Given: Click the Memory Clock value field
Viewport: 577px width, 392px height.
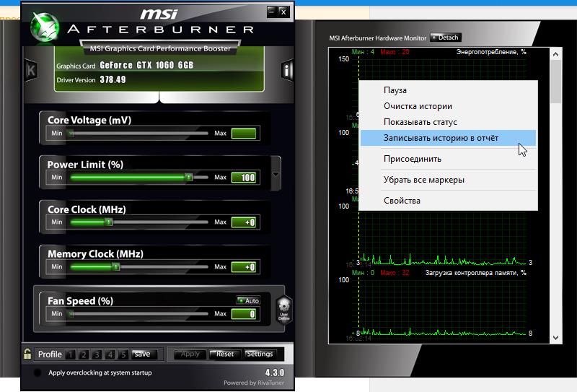Looking at the screenshot, I should pyautogui.click(x=244, y=266).
